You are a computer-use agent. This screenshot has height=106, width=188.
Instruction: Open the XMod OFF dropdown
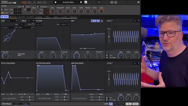(31, 21)
